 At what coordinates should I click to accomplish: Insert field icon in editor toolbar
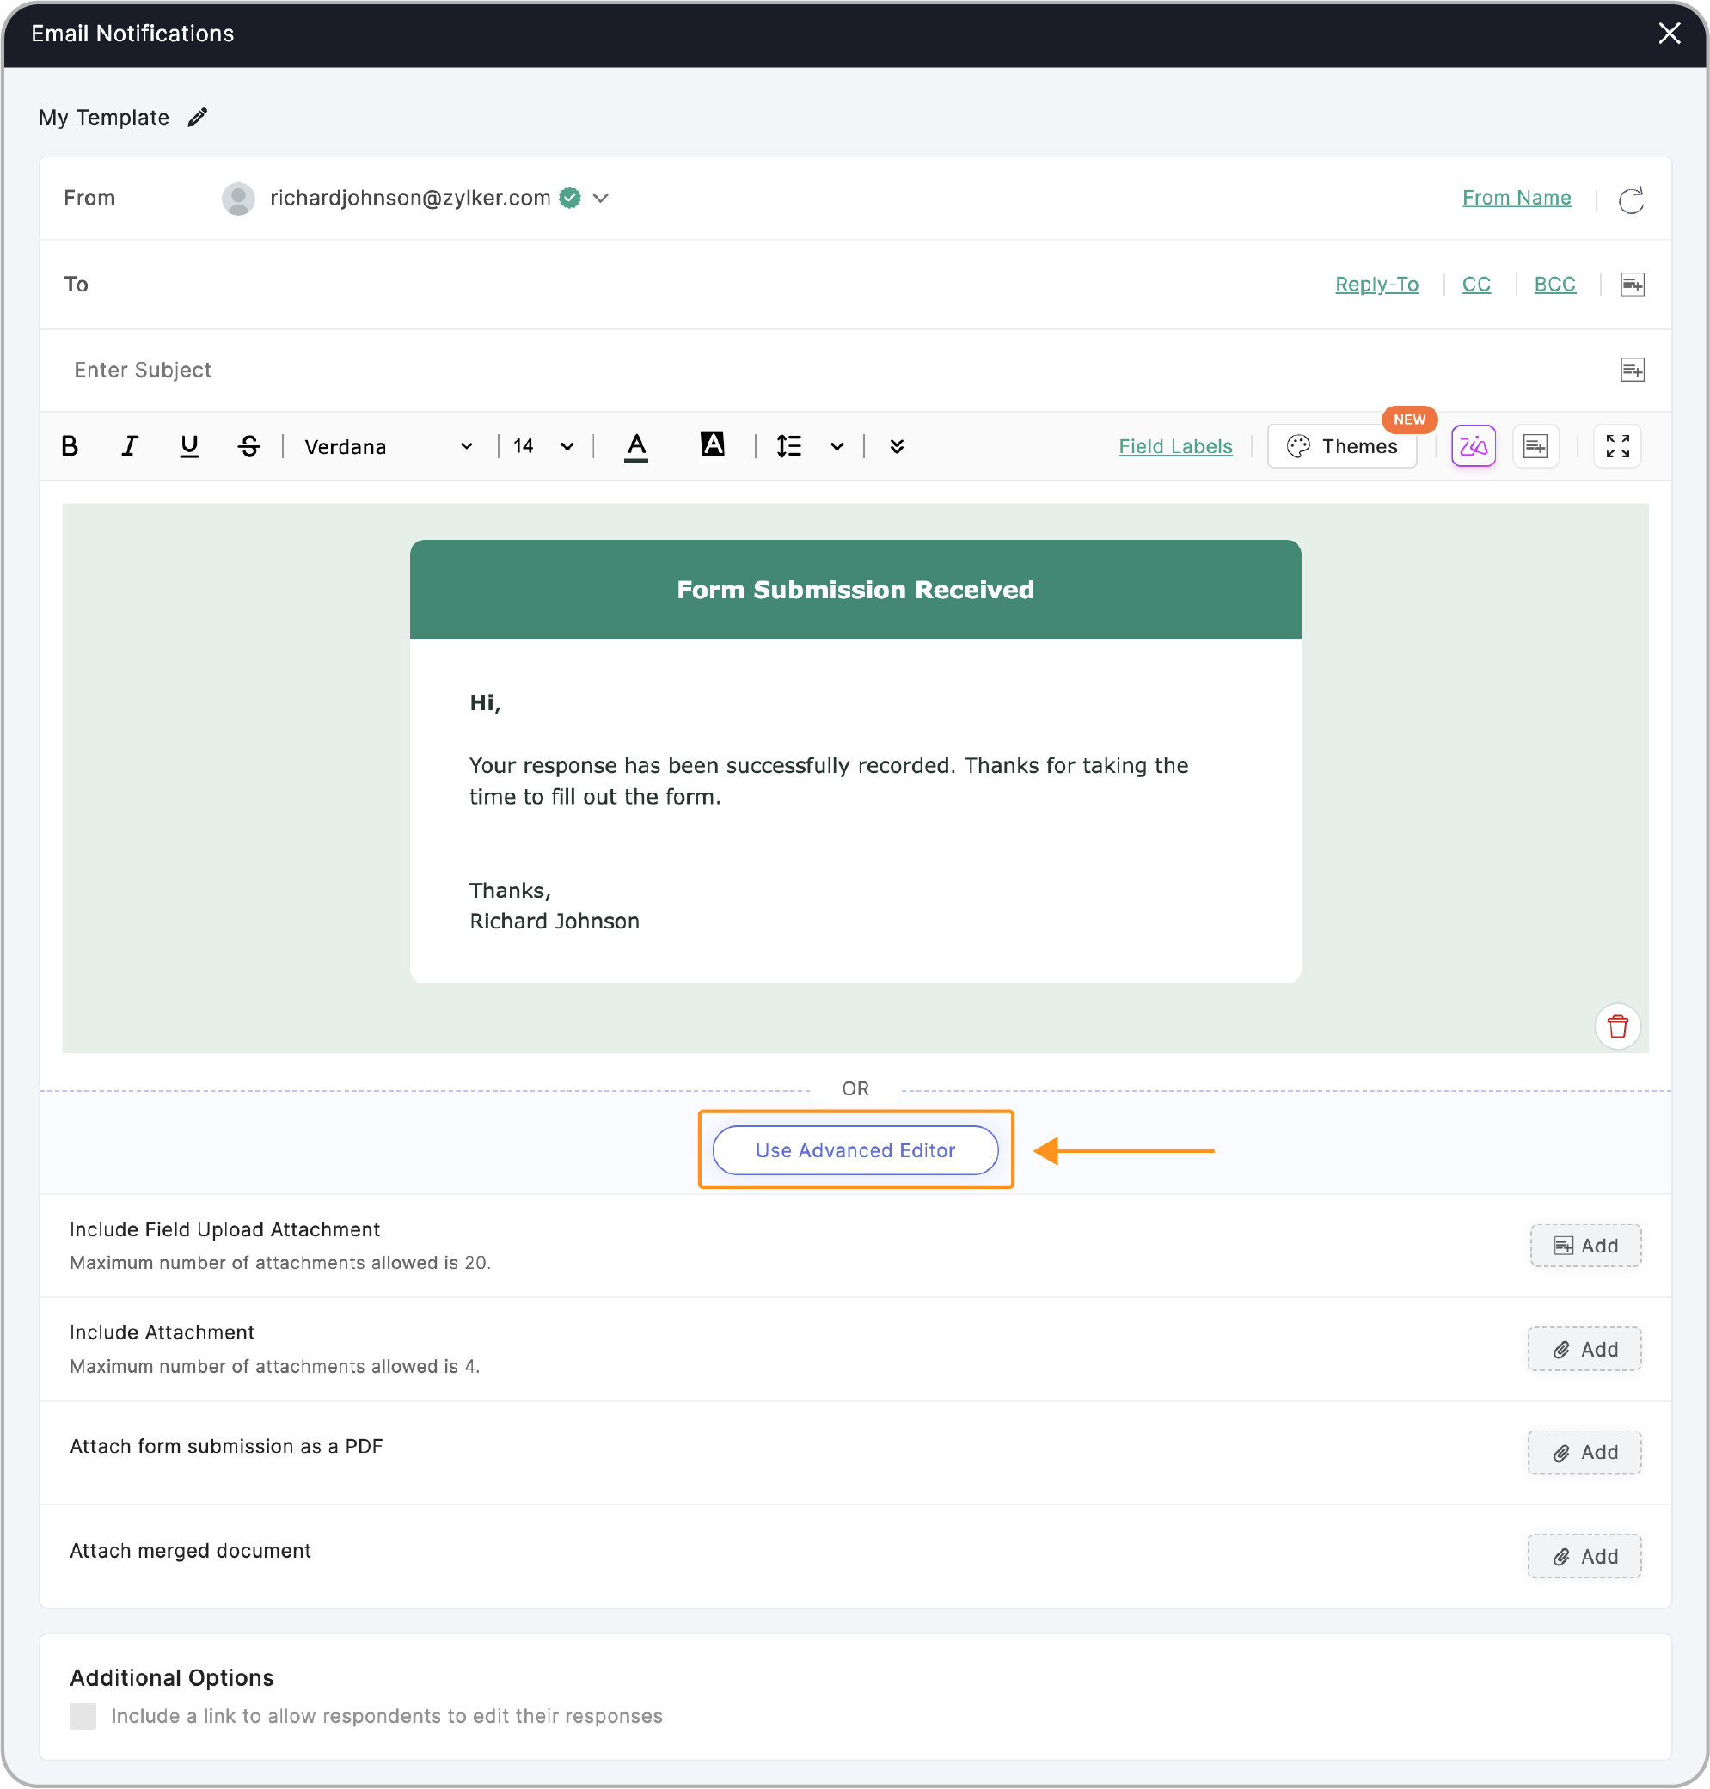tap(1535, 446)
